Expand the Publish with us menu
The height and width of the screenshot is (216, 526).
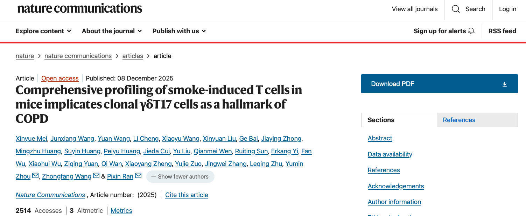pos(179,31)
